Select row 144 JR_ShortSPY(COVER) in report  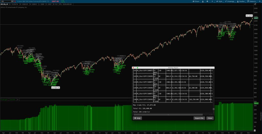pos(173,88)
